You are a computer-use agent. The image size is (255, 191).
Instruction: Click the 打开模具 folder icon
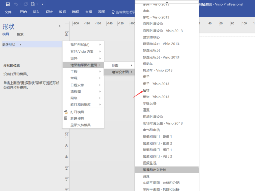coord(66,112)
